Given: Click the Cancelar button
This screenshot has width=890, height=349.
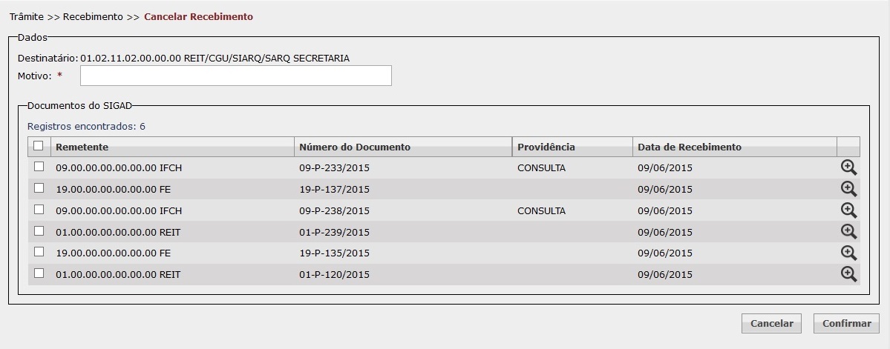Looking at the screenshot, I should click(x=771, y=324).
